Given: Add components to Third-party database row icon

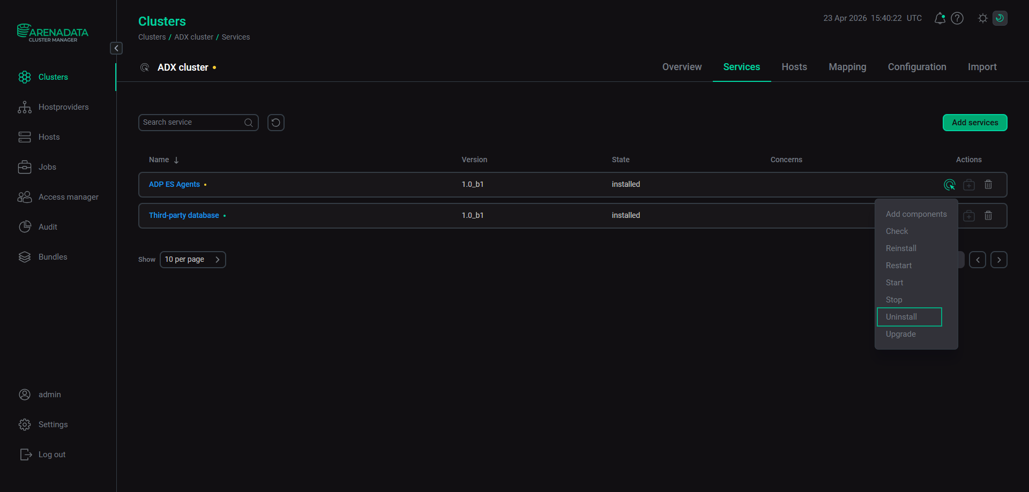Looking at the screenshot, I should (969, 216).
